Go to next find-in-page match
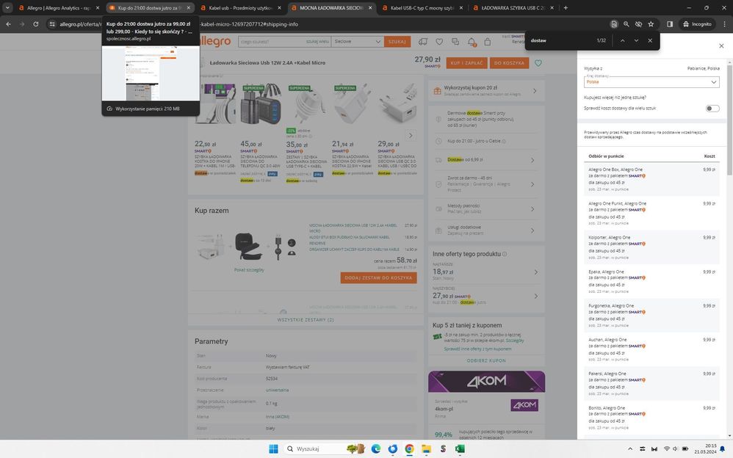This screenshot has width=733, height=458. coord(636,40)
